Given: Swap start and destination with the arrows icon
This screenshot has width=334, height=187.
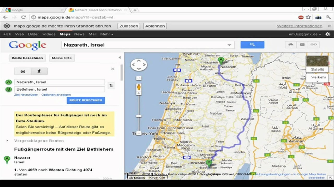Looking at the screenshot, I should [x=111, y=85].
